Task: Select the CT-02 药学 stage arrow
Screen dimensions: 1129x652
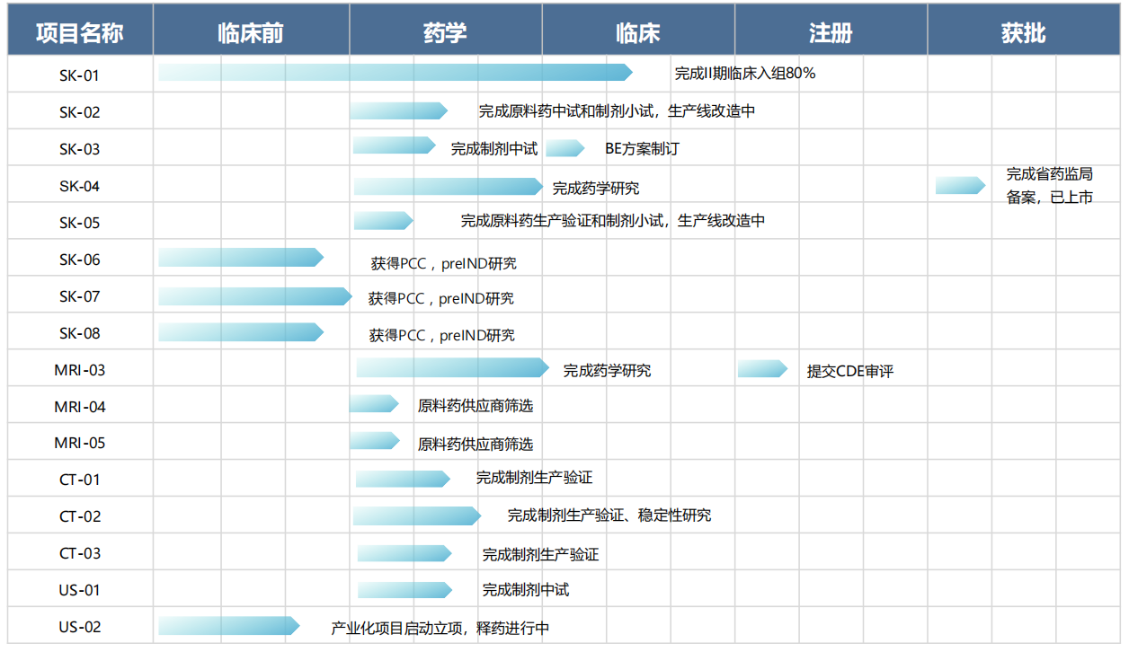Action: (x=418, y=515)
